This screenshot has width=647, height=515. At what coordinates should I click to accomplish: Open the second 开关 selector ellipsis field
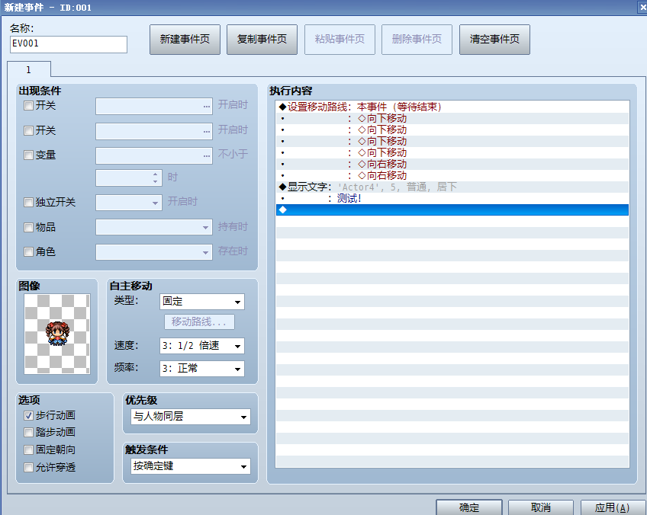tap(154, 131)
